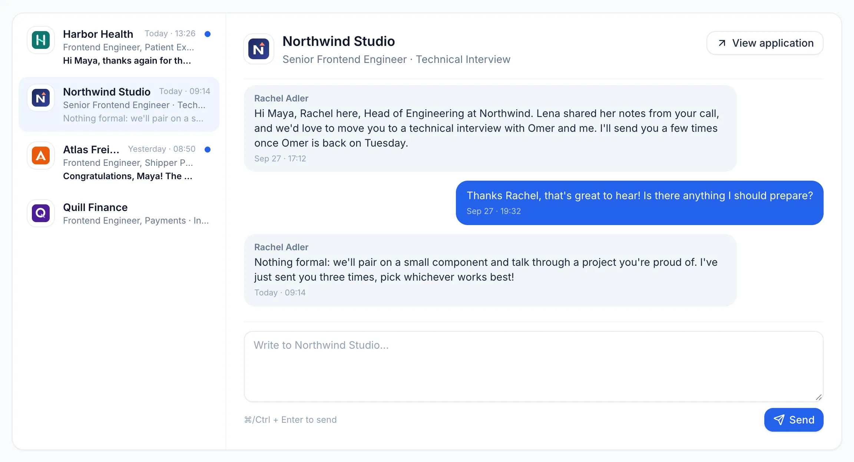Click the 'Sep 27 · 19:32' timestamp
854x462 pixels.
click(x=494, y=211)
